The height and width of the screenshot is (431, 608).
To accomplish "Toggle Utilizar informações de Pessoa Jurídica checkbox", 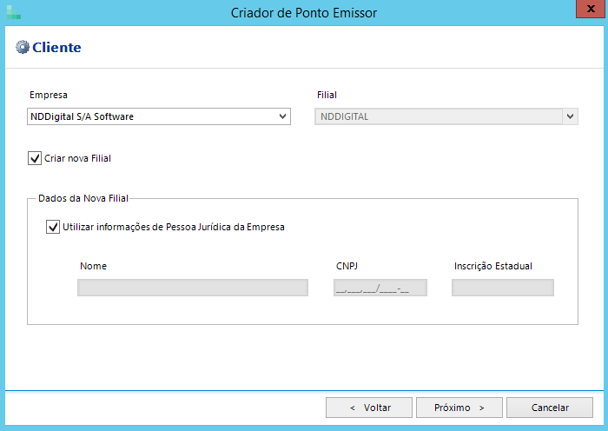I will [x=53, y=227].
